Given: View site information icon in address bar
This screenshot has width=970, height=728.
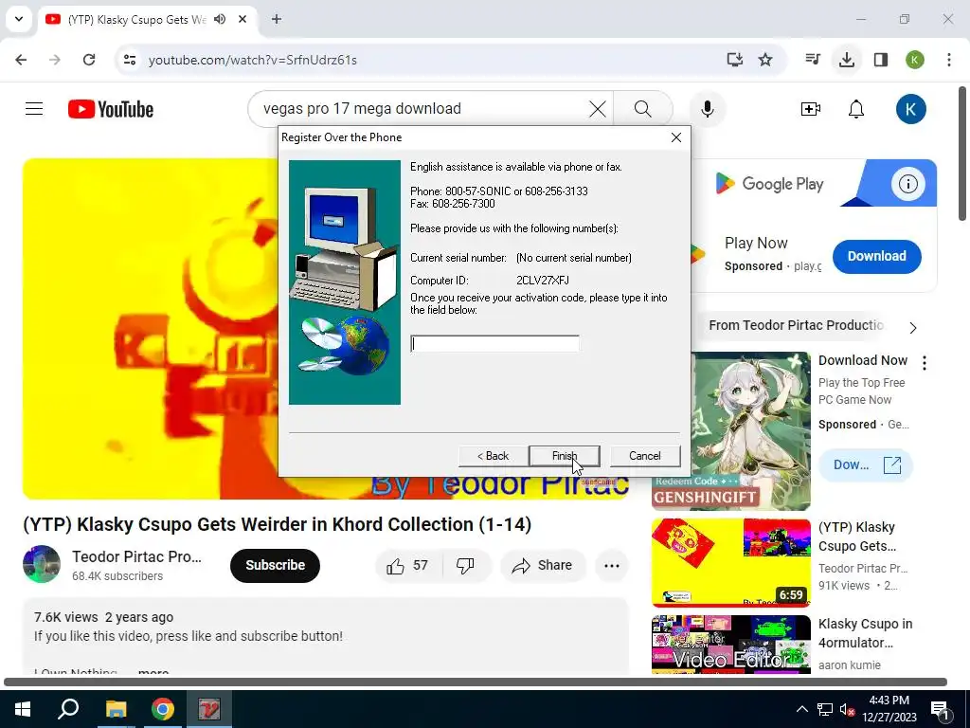Looking at the screenshot, I should click(129, 60).
